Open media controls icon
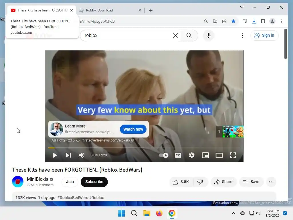This screenshot has width=293, height=220. pos(245,21)
